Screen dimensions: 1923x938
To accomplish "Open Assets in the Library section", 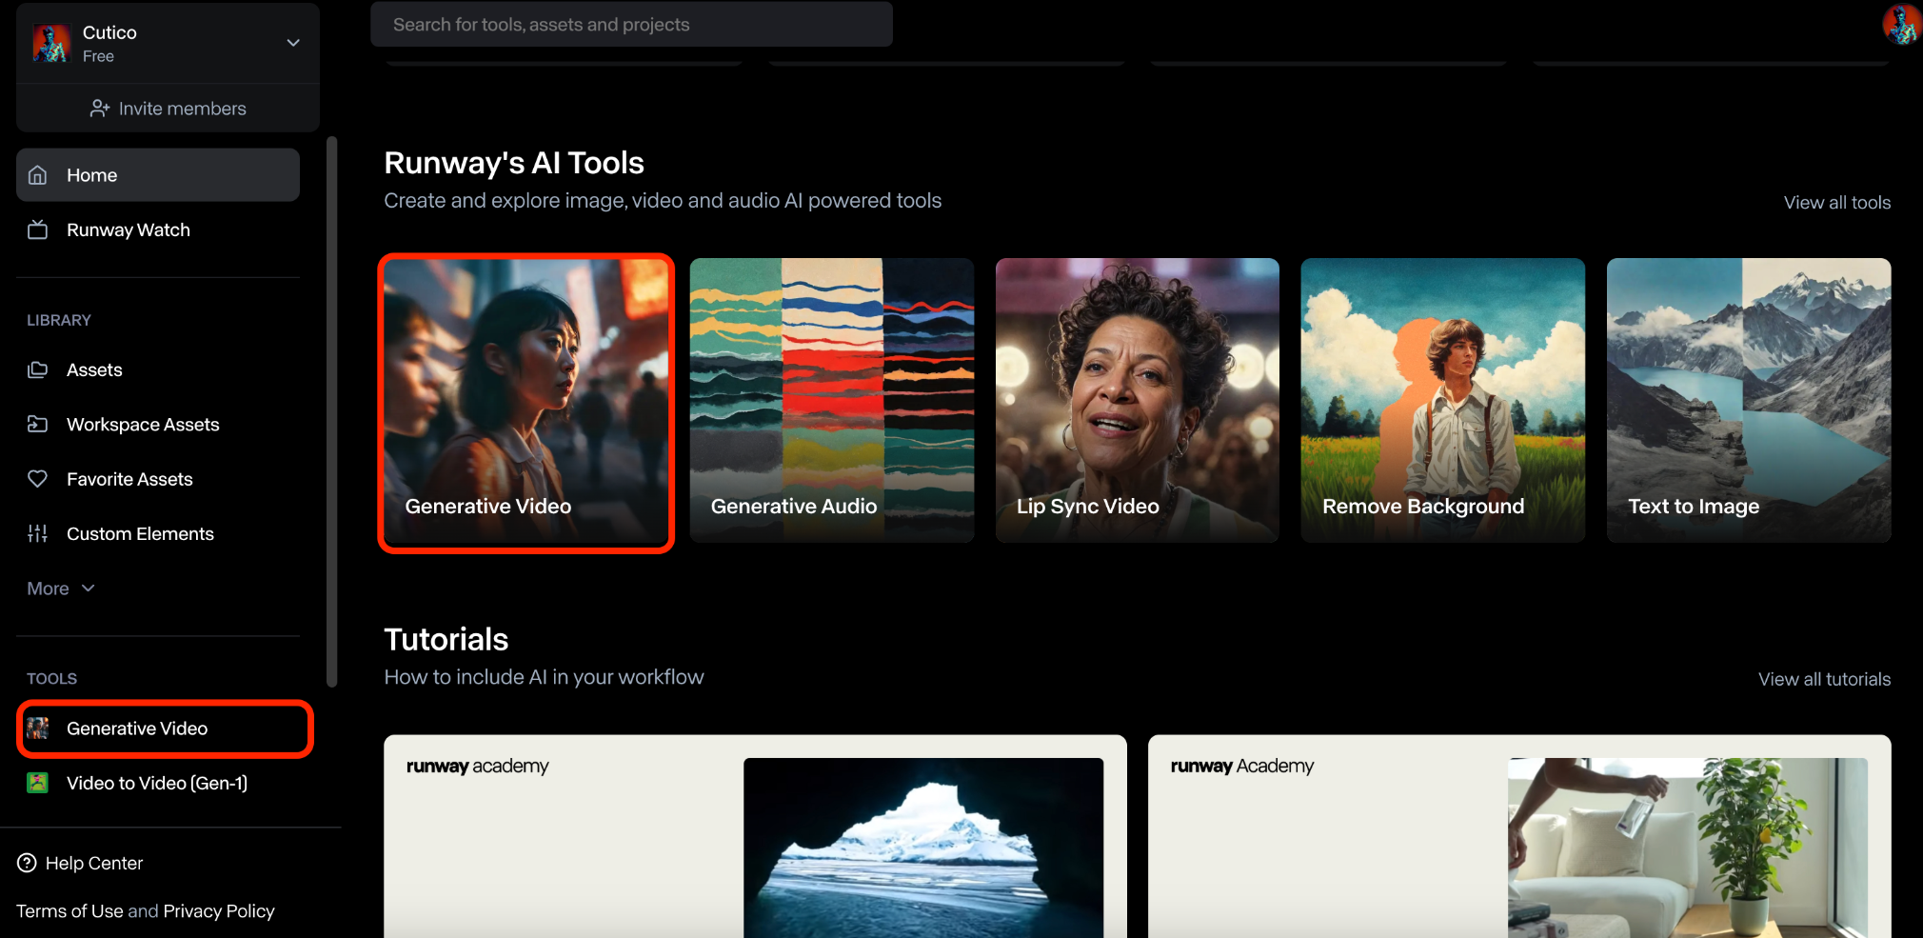I will 158,369.
